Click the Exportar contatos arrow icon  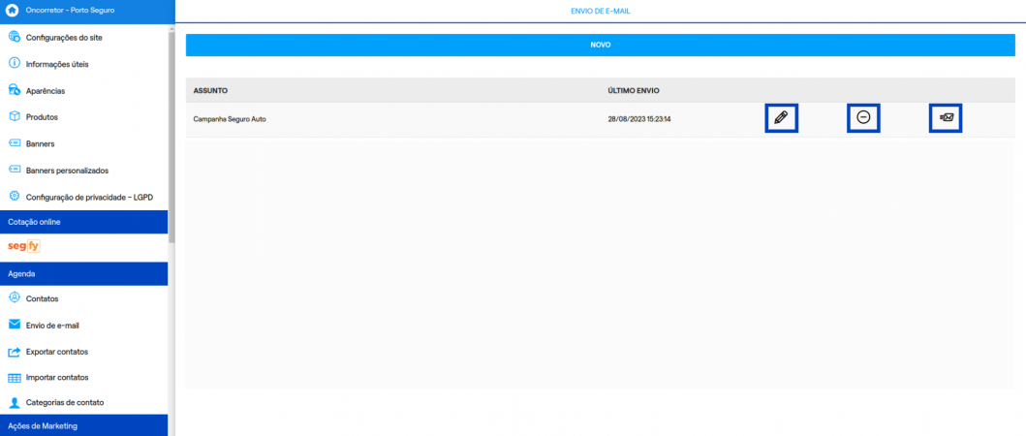coord(15,352)
